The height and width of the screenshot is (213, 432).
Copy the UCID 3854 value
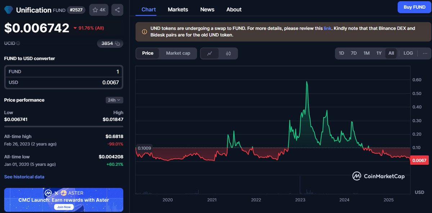click(118, 44)
